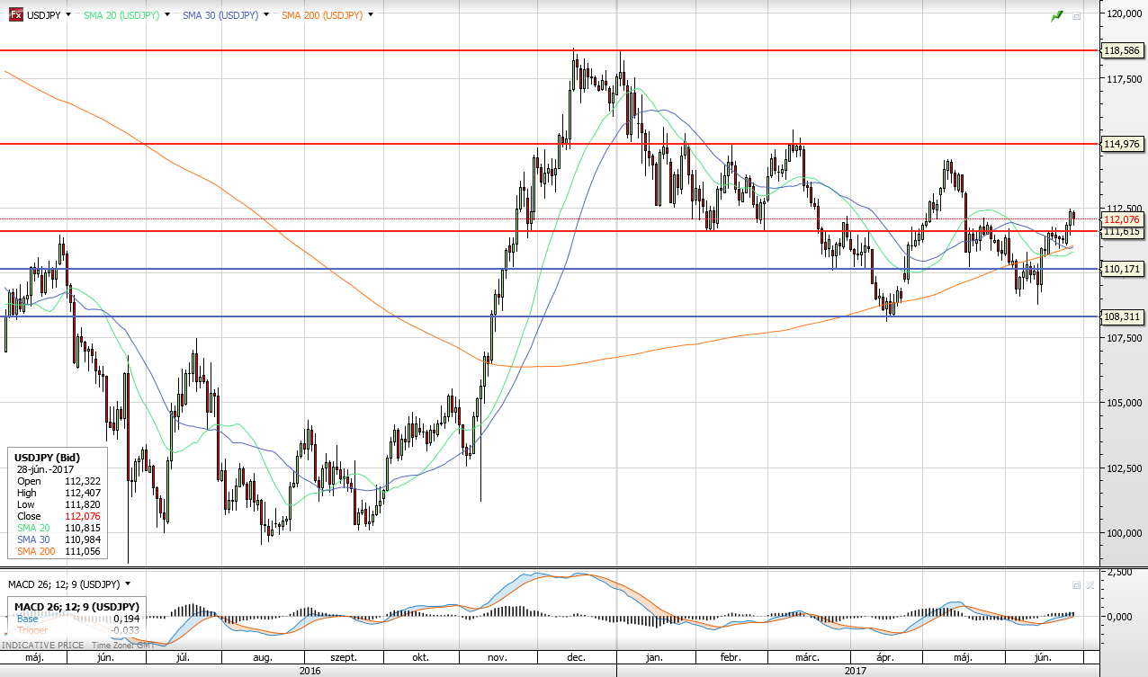Open the SMA 200 (USDJPY) dropdown menu
The image size is (1148, 677).
371,15
